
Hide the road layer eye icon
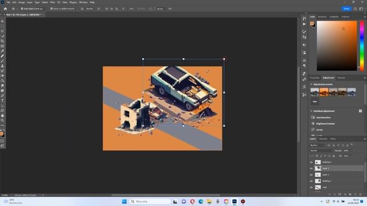click(311, 187)
